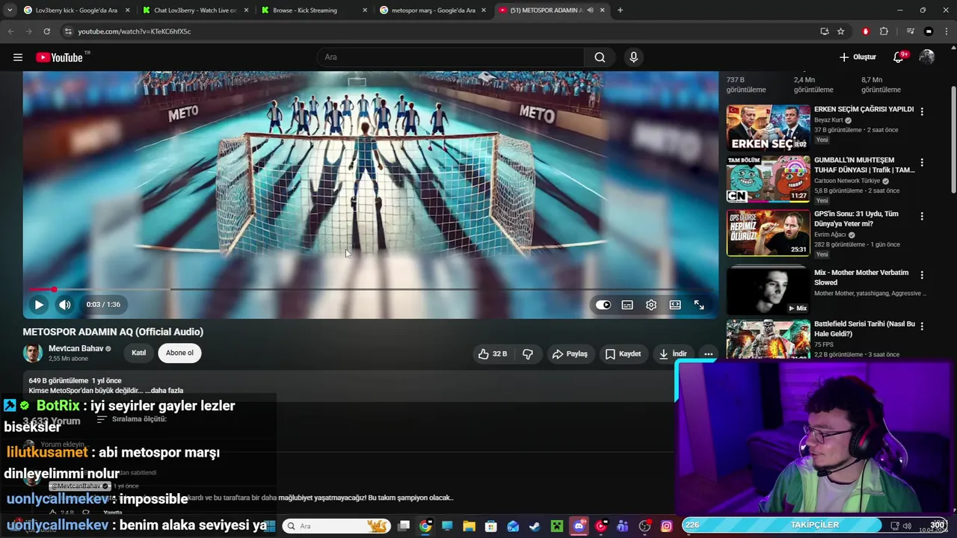Click the Paylaş share button
Image resolution: width=957 pixels, height=538 pixels.
coord(570,354)
